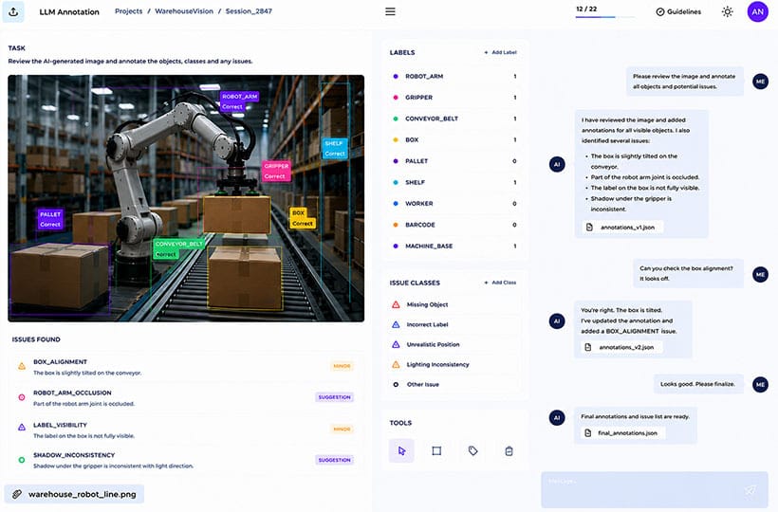Click the file icon of final_annotations.json

[588, 433]
